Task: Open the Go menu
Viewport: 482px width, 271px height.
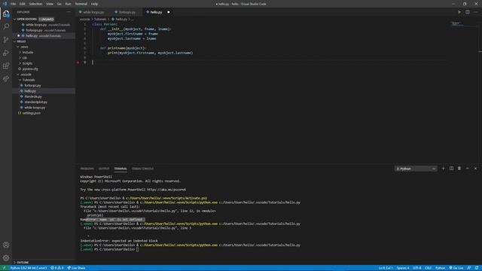Action: (59, 4)
